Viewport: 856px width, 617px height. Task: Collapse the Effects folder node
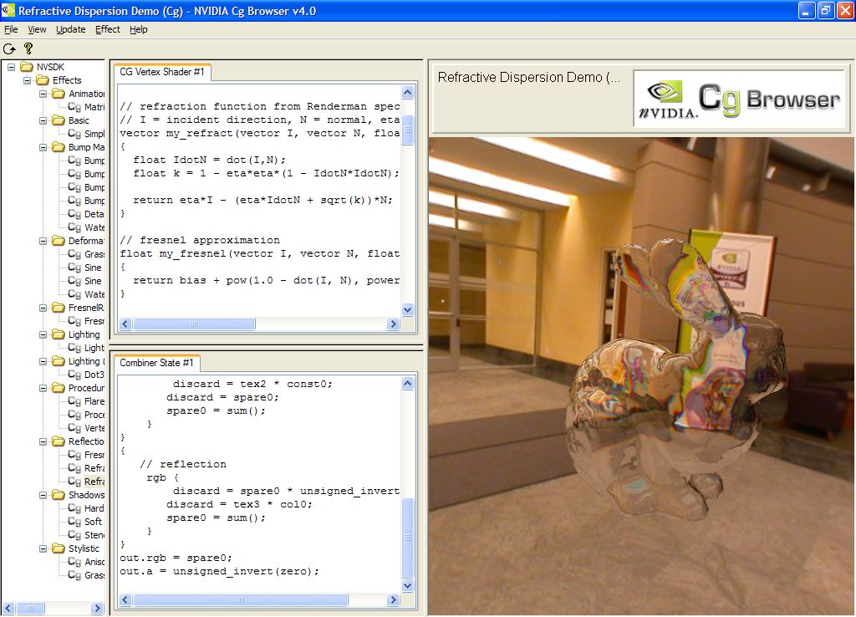tap(27, 81)
